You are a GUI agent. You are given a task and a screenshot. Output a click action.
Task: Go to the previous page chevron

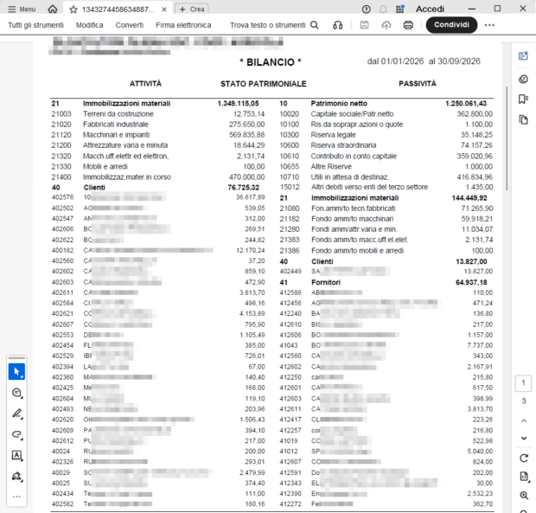(x=524, y=421)
